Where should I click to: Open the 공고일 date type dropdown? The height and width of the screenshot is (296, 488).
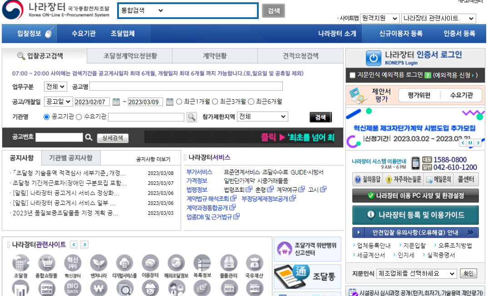click(x=59, y=102)
